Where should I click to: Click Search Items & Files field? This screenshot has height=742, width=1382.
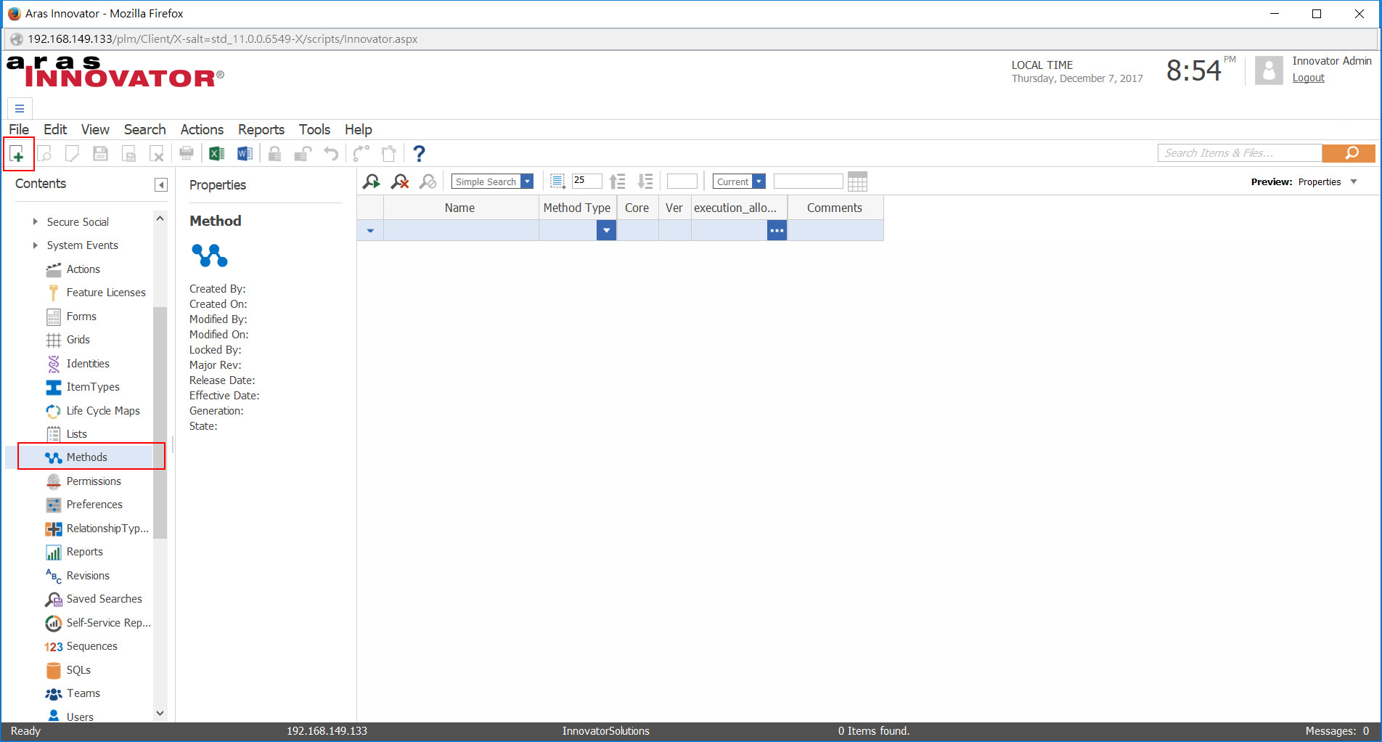[x=1240, y=153]
